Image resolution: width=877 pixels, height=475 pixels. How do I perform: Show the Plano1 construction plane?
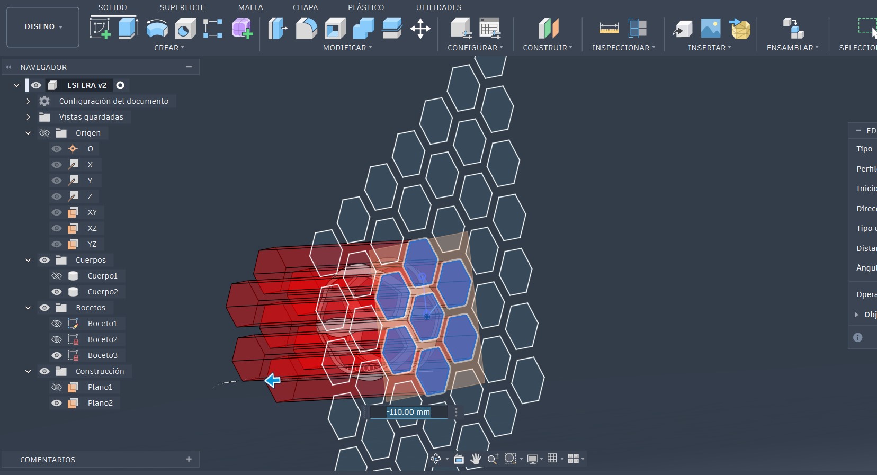tap(57, 387)
